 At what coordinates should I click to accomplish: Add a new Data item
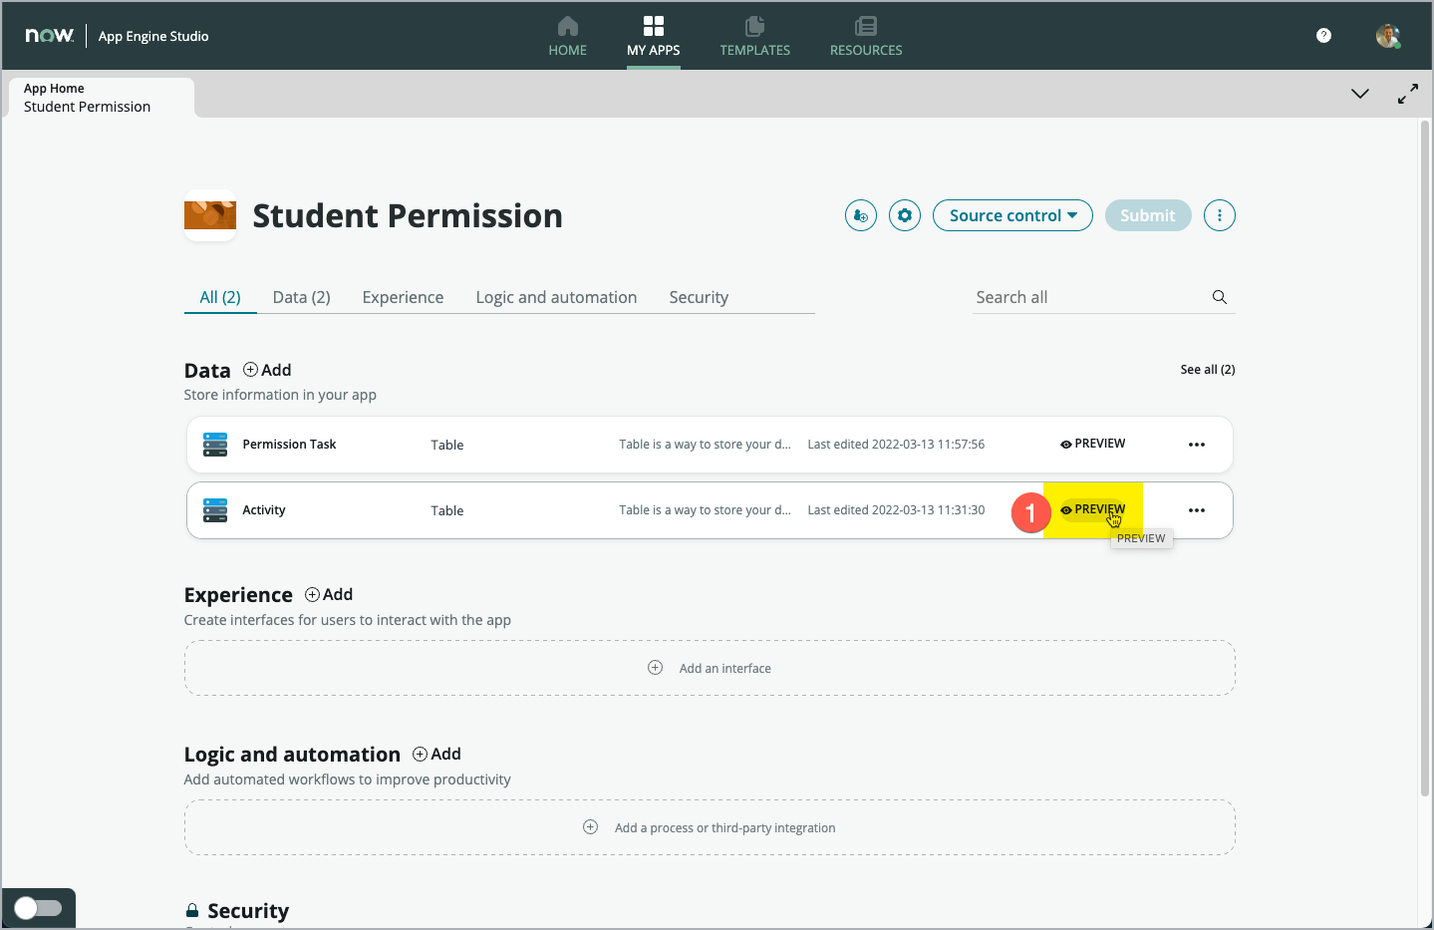[x=267, y=370]
